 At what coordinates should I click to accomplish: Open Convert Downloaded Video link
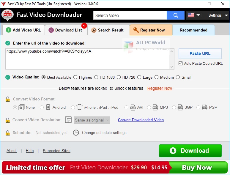[141, 120]
